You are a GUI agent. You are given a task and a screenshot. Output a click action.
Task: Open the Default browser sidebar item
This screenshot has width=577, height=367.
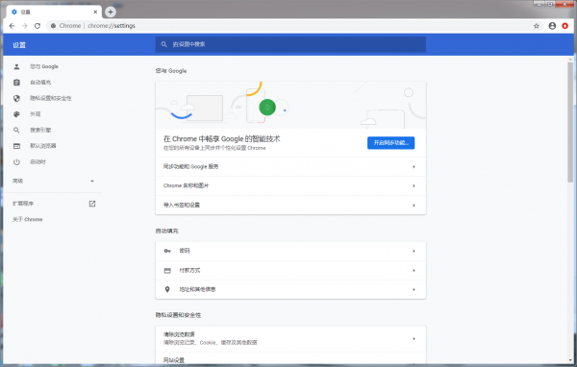click(43, 146)
